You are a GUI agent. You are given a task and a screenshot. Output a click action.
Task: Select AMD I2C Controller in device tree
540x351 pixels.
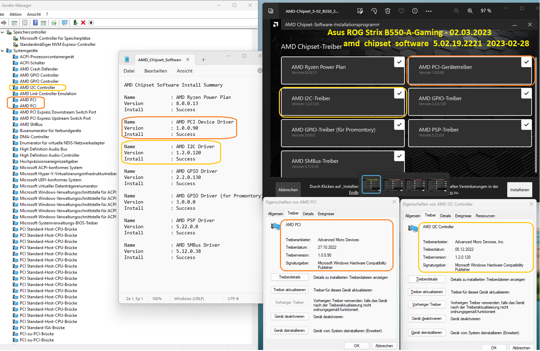tap(37, 88)
